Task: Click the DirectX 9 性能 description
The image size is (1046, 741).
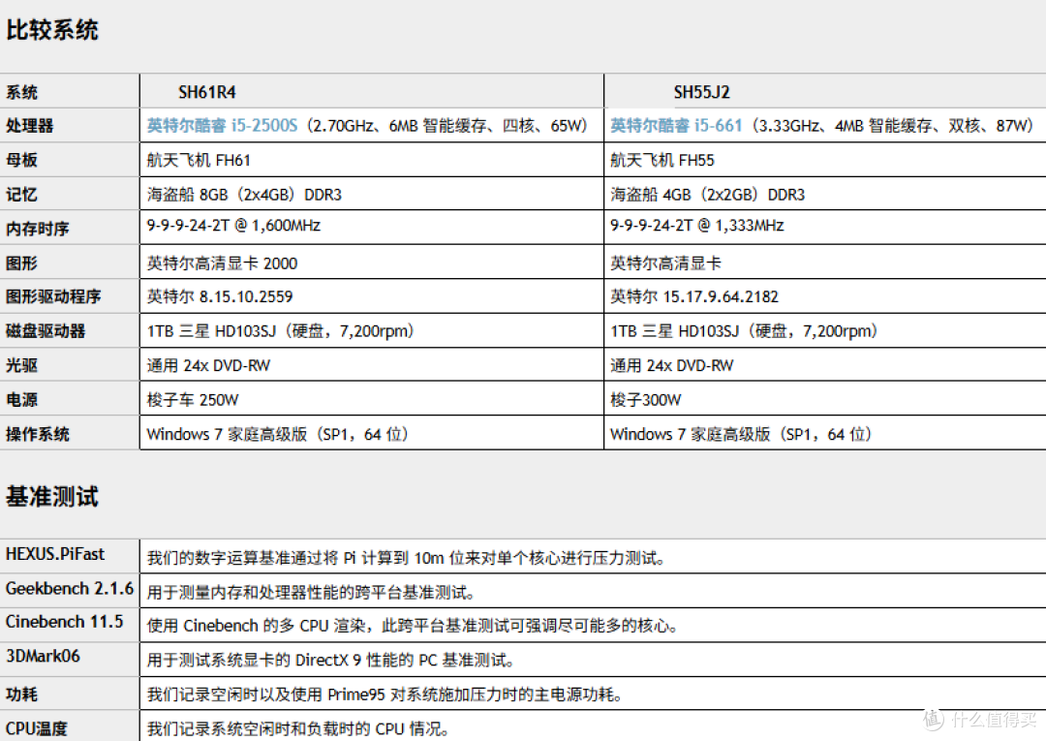Action: [x=331, y=661]
